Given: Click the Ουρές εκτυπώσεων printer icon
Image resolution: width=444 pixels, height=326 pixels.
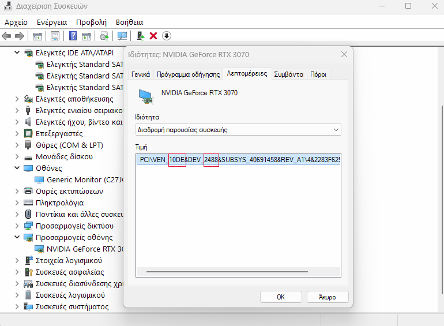Looking at the screenshot, I should (x=28, y=191).
